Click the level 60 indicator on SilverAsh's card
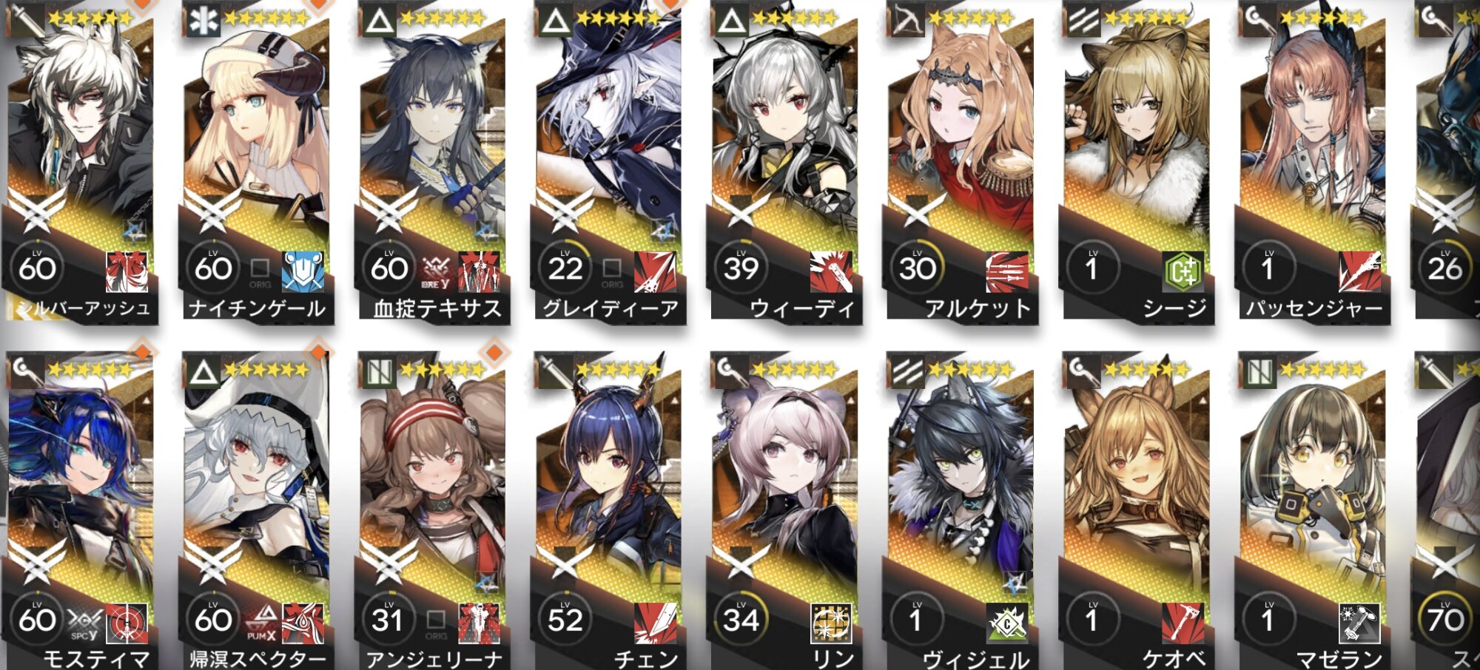Viewport: 1480px width, 670px height. [x=37, y=268]
